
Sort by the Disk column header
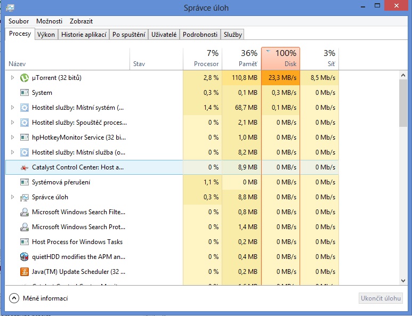point(281,59)
